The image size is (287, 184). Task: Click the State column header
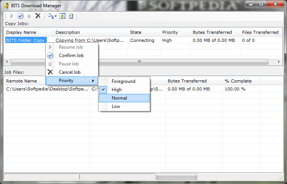tap(144, 32)
